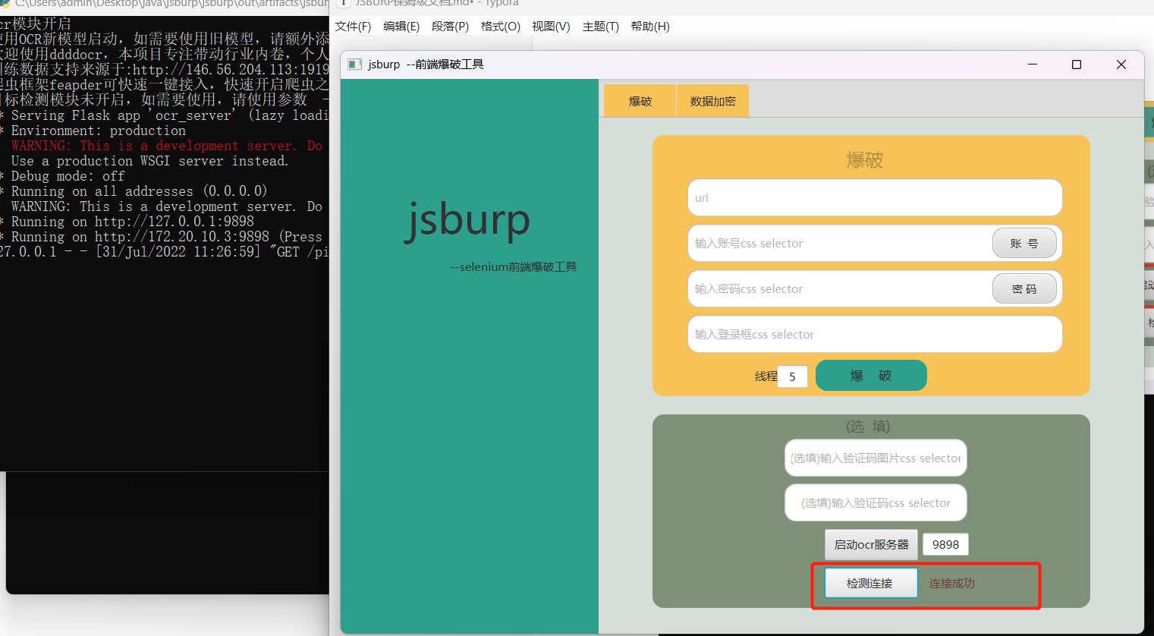1154x636 pixels.
Task: Open the 帮助(H) menu in Typora
Action: (650, 27)
